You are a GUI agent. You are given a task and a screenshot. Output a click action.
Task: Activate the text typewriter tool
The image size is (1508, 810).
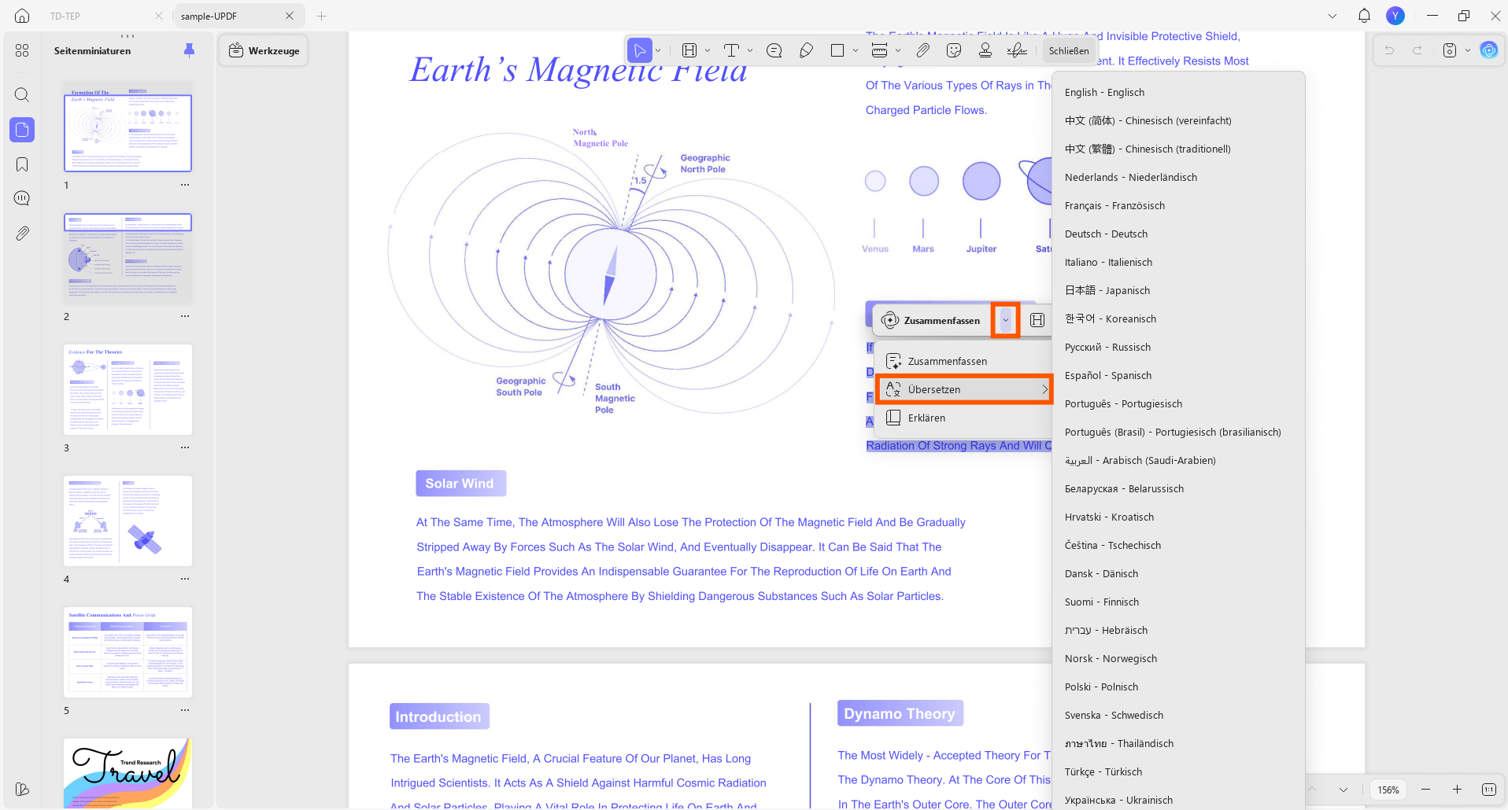coord(731,50)
